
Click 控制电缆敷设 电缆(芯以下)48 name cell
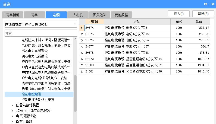tap(137, 53)
